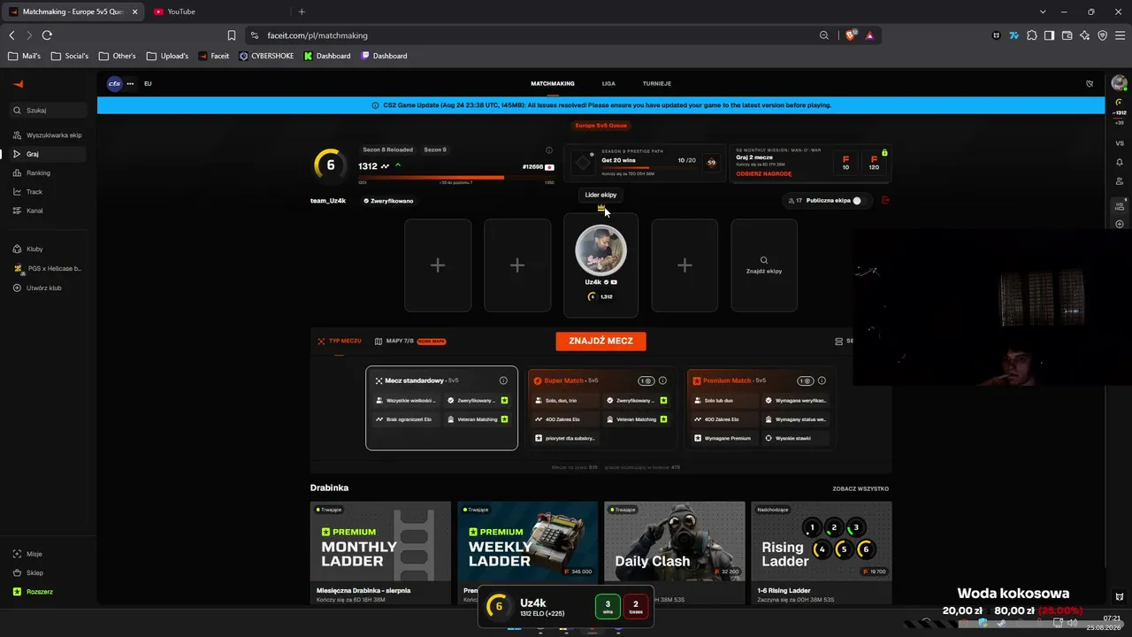Click the VS icon in right panel

pyautogui.click(x=1120, y=143)
